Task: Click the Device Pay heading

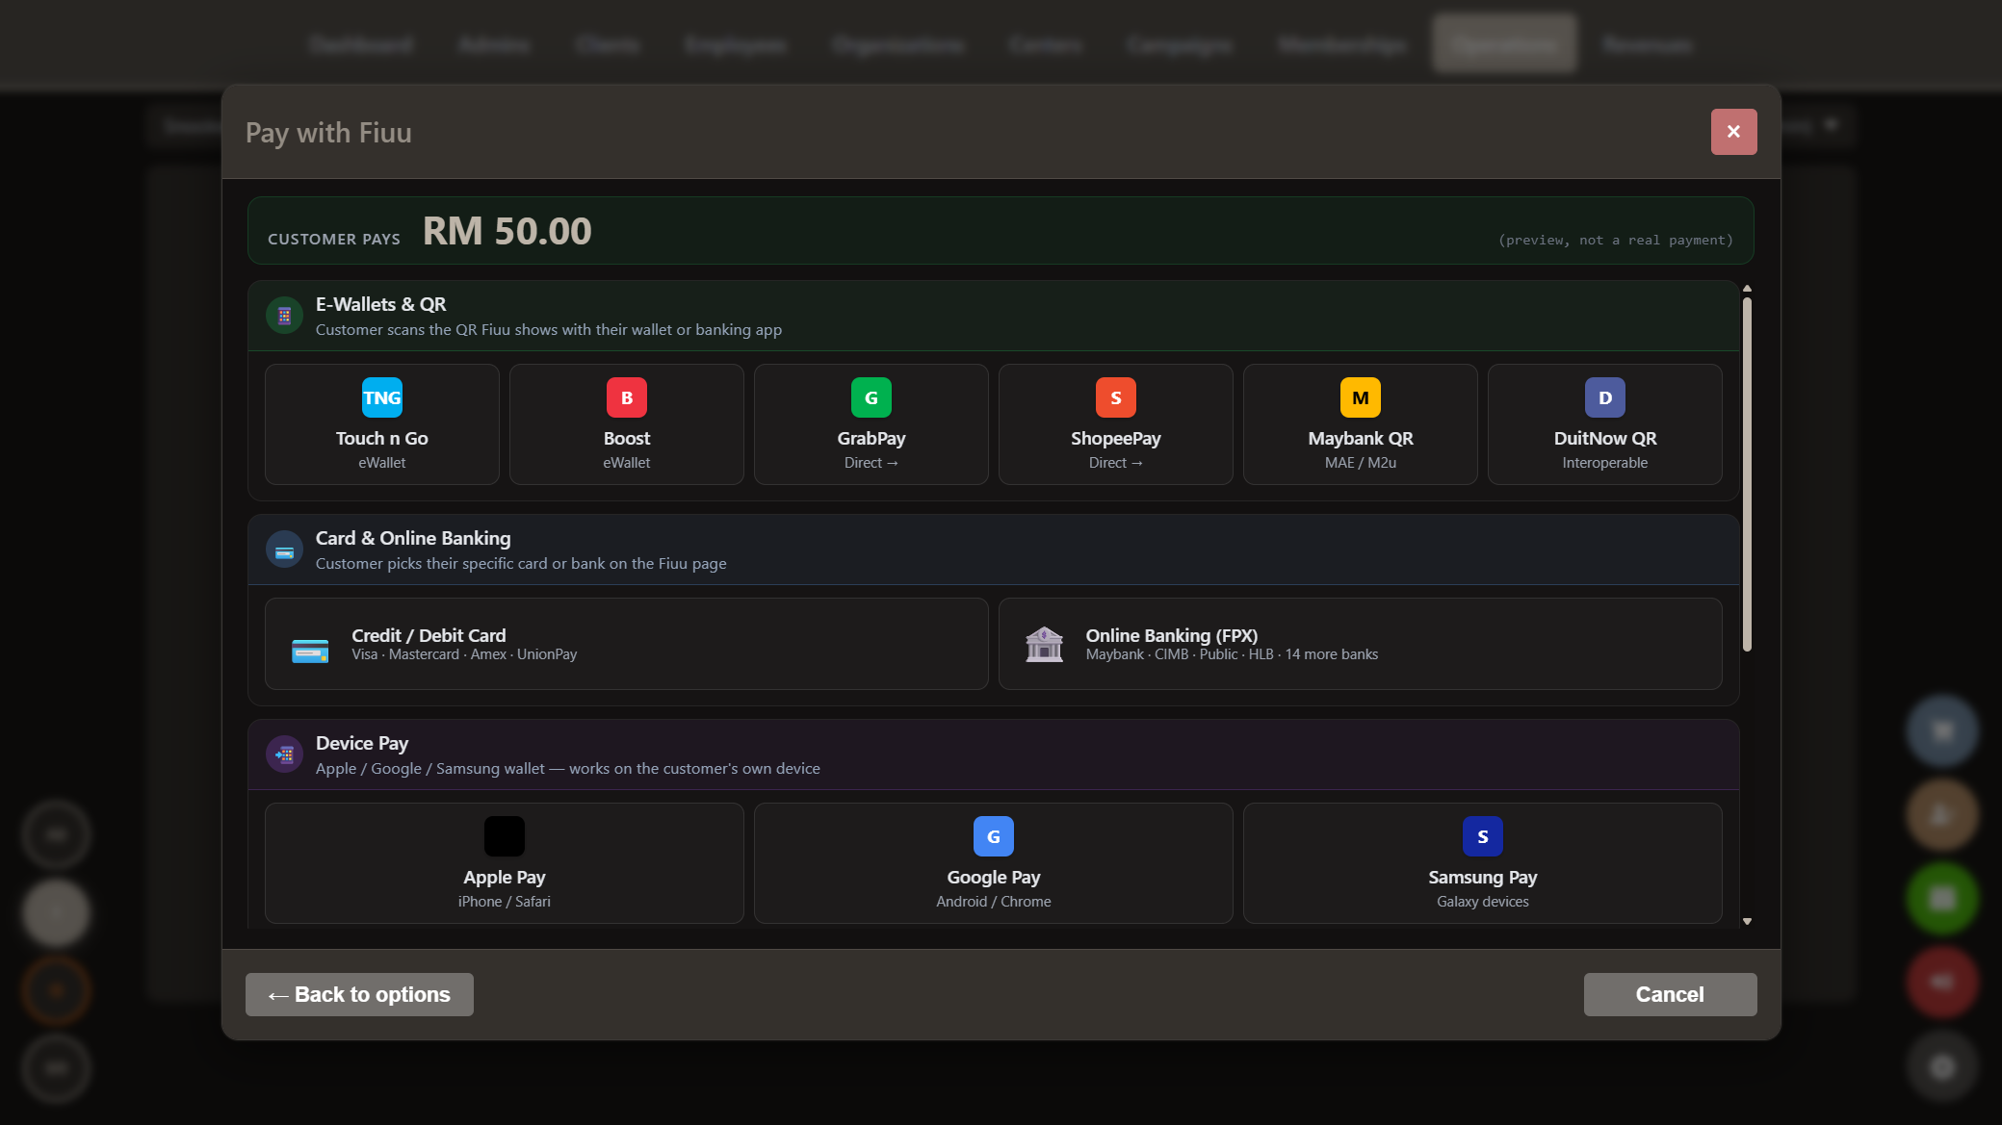Action: 362,743
